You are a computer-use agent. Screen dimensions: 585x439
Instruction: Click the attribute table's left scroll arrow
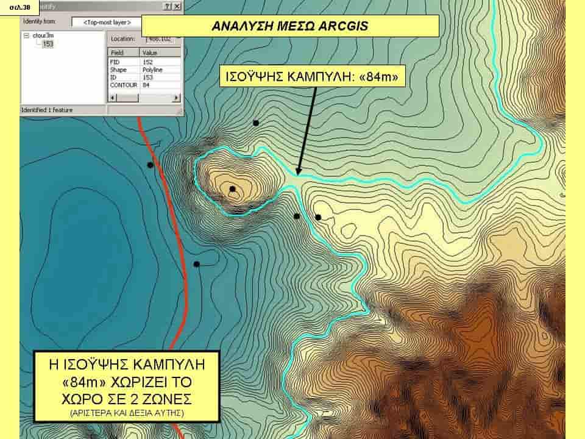click(112, 98)
